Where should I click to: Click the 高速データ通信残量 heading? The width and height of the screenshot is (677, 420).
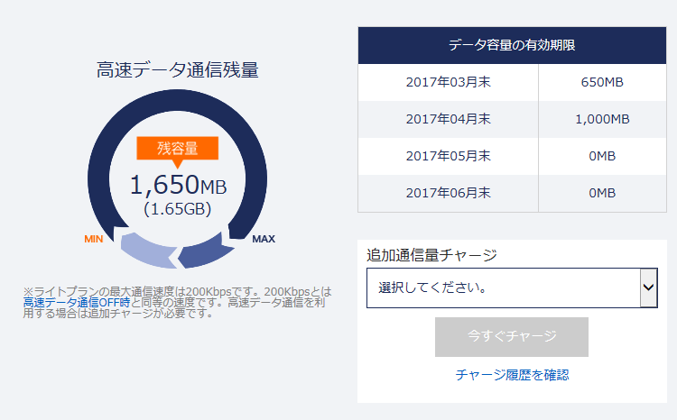(178, 70)
